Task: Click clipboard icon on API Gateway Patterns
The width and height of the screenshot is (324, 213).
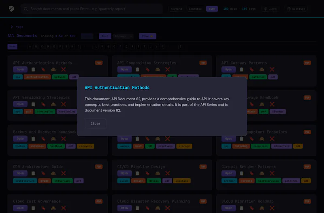Action: [241, 69]
